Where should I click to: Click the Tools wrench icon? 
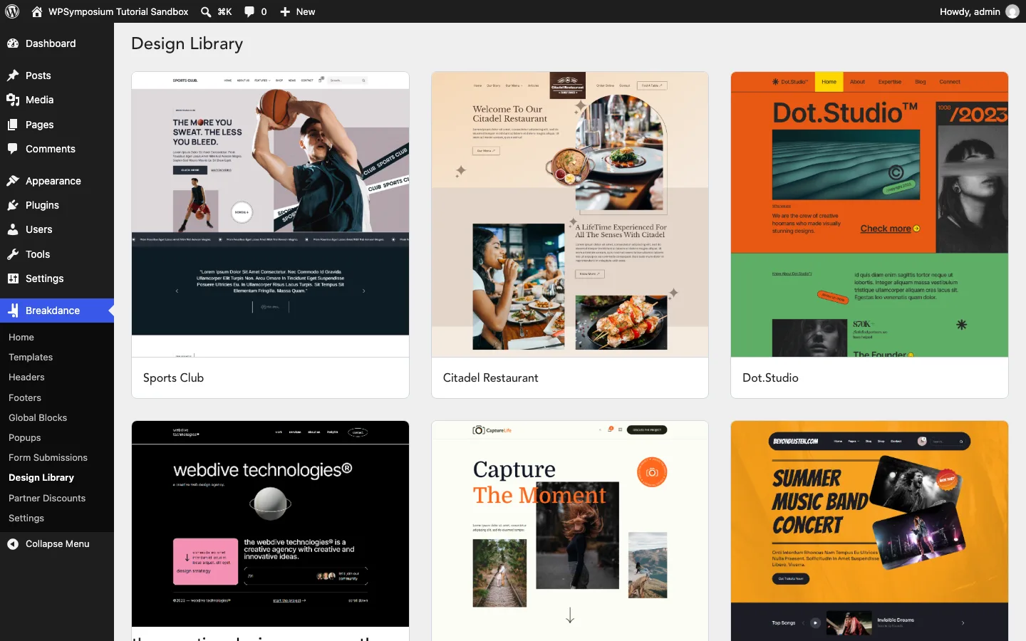pyautogui.click(x=13, y=254)
